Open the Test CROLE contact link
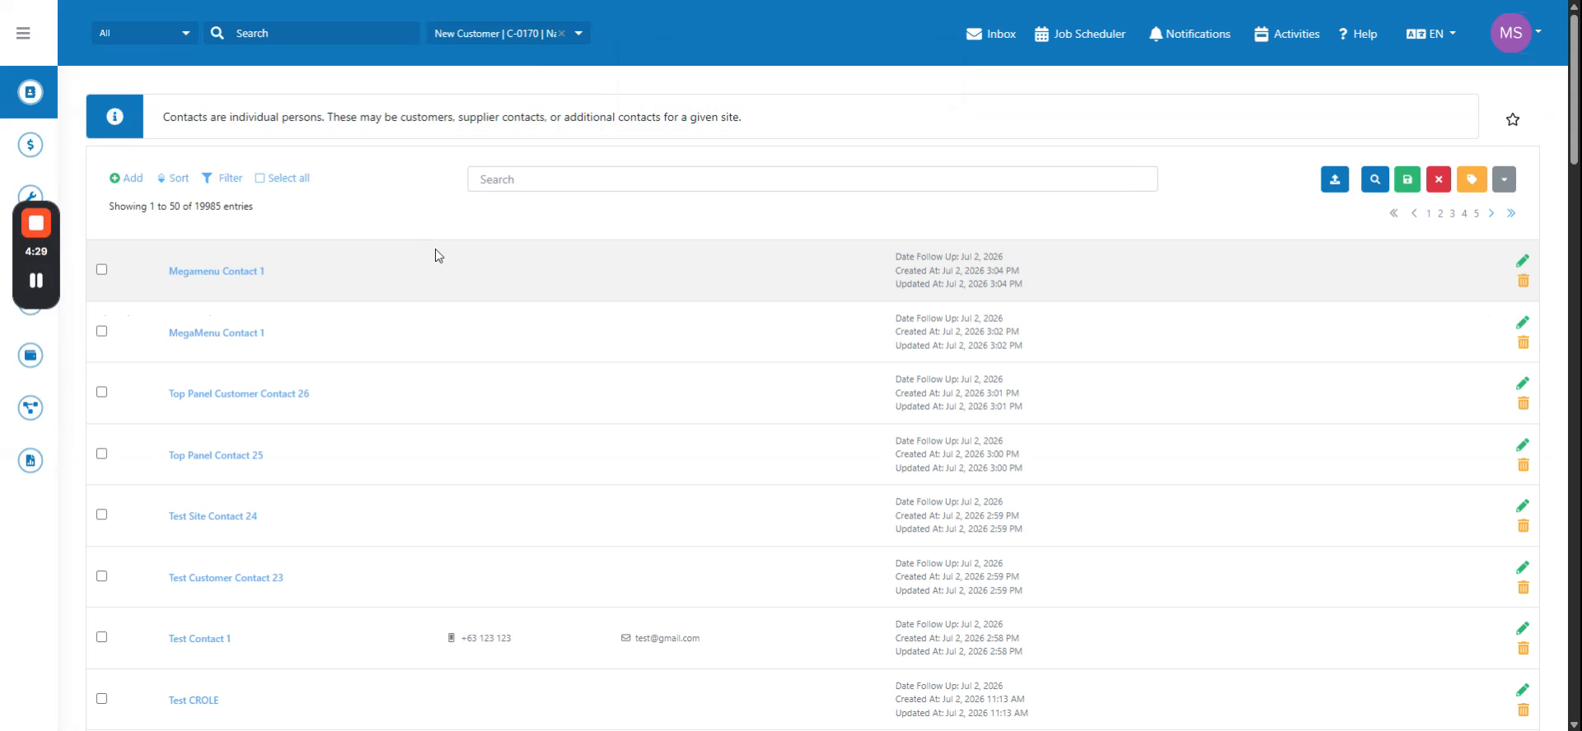This screenshot has height=731, width=1582. [194, 701]
